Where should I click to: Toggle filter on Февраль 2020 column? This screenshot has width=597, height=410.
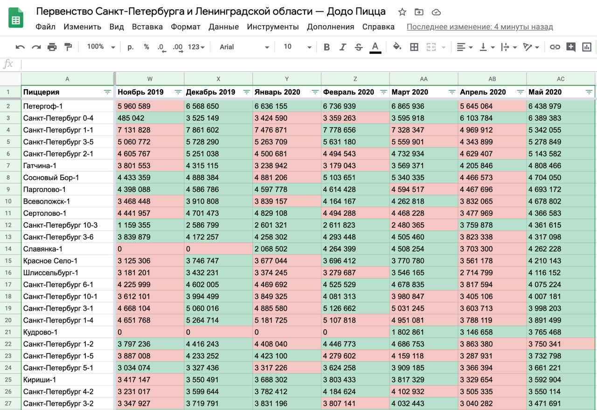coord(383,92)
